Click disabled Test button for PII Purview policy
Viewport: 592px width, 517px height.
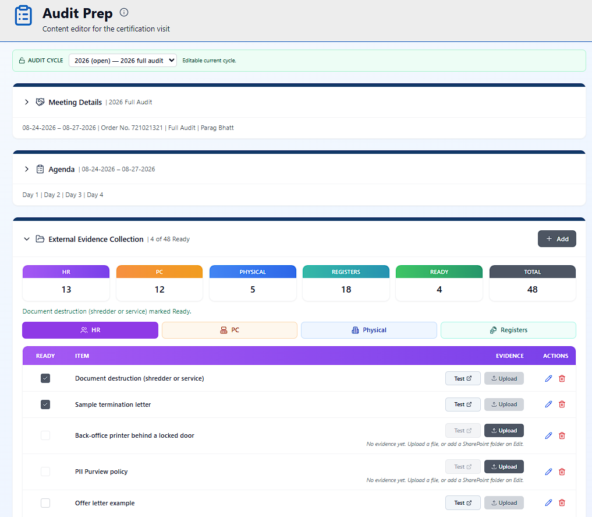[x=463, y=467]
